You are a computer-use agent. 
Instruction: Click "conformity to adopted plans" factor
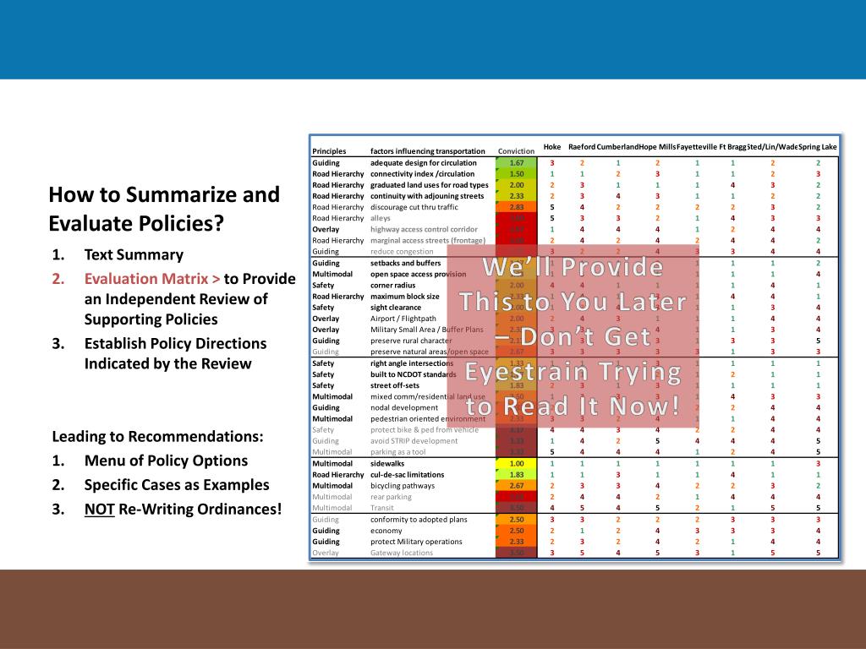[x=419, y=520]
